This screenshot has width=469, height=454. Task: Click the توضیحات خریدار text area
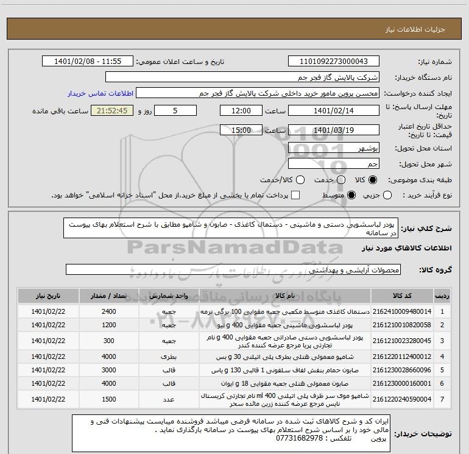tap(231, 433)
